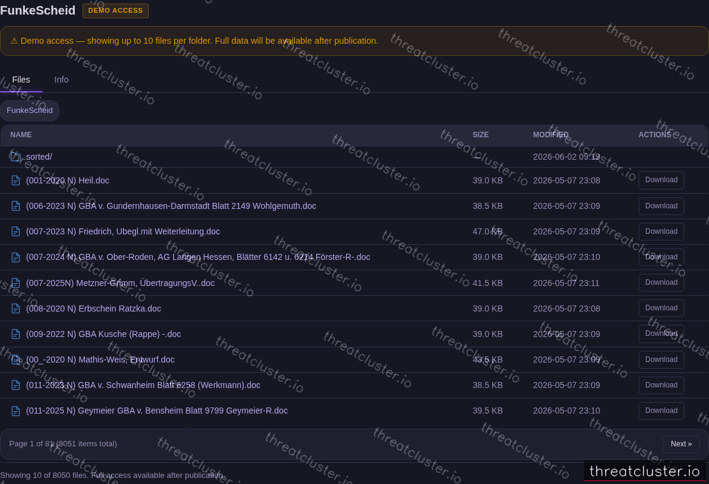Click the DEMO ACCESS badge
The height and width of the screenshot is (484, 709).
click(115, 10)
